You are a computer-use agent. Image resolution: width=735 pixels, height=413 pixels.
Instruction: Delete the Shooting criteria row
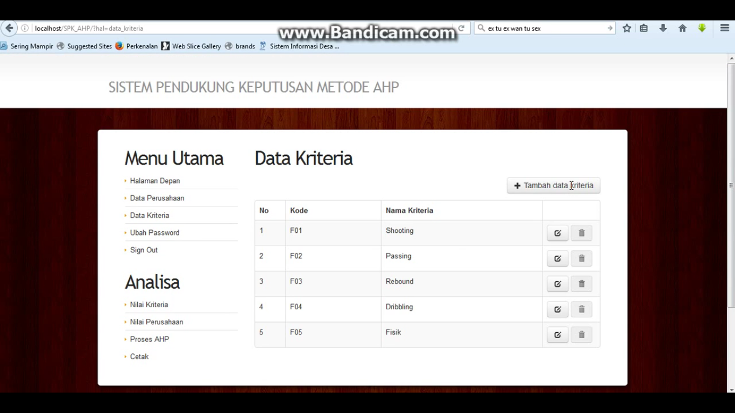tap(581, 233)
